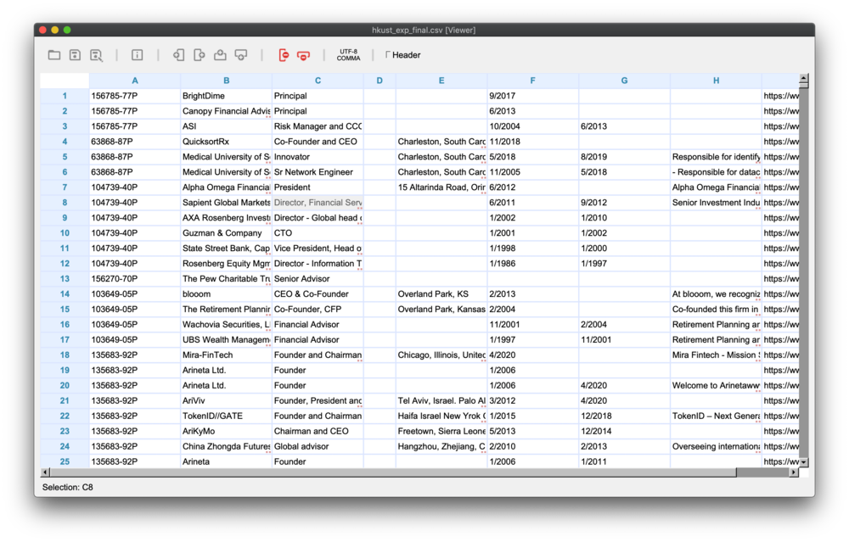
Task: Select column A header
Action: [135, 81]
